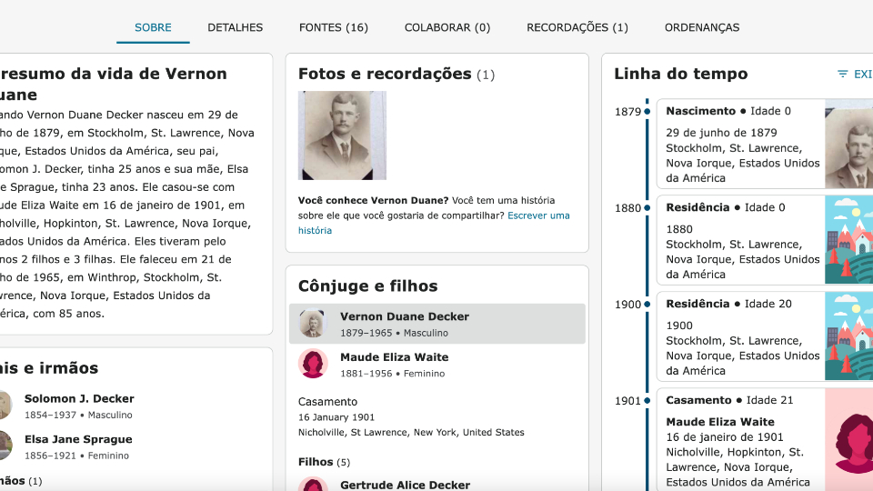The height and width of the screenshot is (491, 873).
Task: Open the Residência 1880 timeline card
Action: 765,240
